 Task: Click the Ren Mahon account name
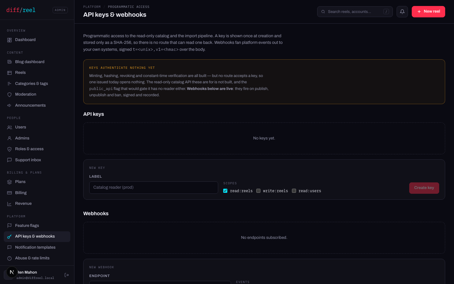pos(27,272)
